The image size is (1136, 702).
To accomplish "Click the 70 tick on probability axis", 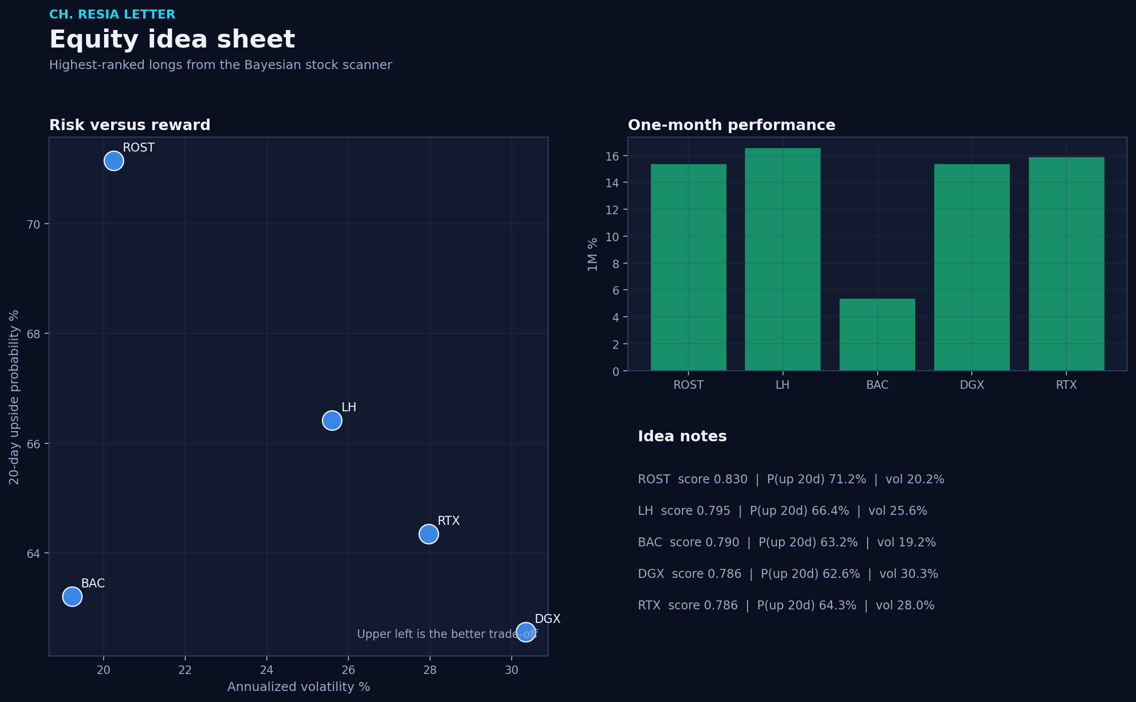I will click(33, 225).
